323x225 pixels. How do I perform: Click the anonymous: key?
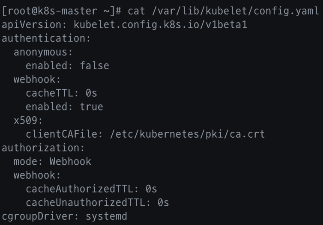(x=43, y=52)
